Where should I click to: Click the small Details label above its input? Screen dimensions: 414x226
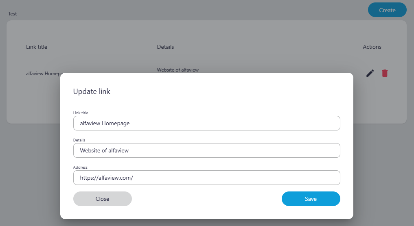[x=79, y=140]
